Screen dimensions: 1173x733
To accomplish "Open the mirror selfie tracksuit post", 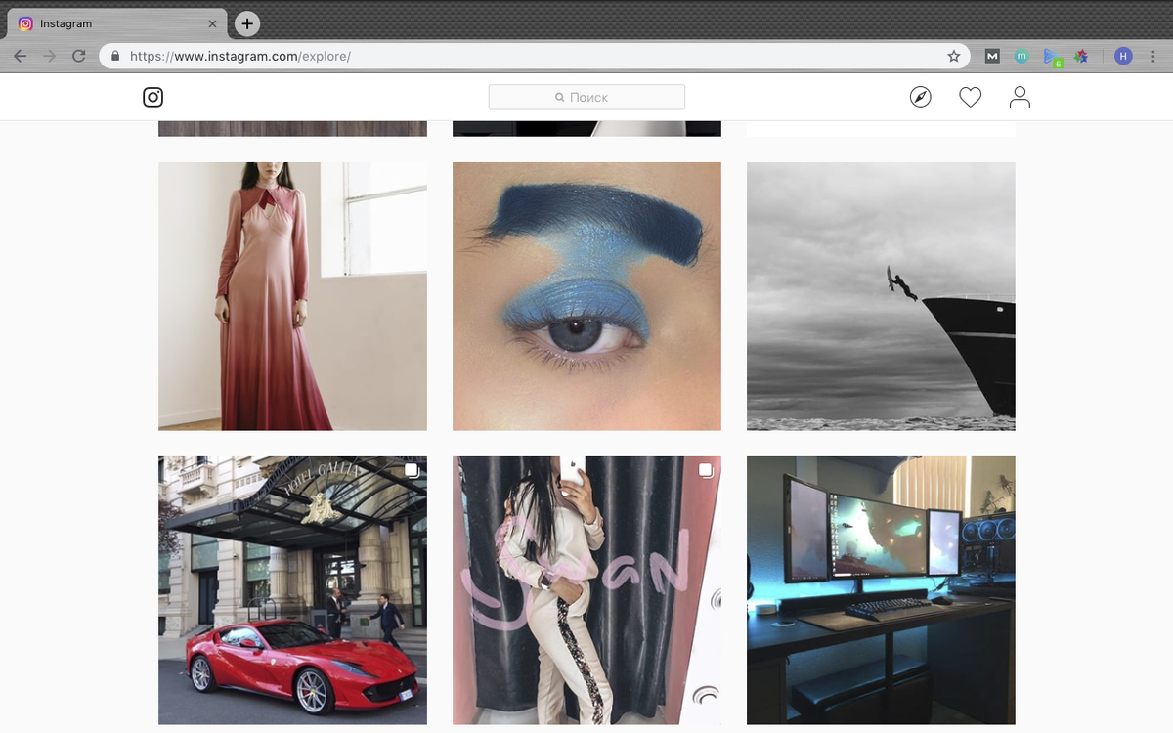I will coord(586,590).
